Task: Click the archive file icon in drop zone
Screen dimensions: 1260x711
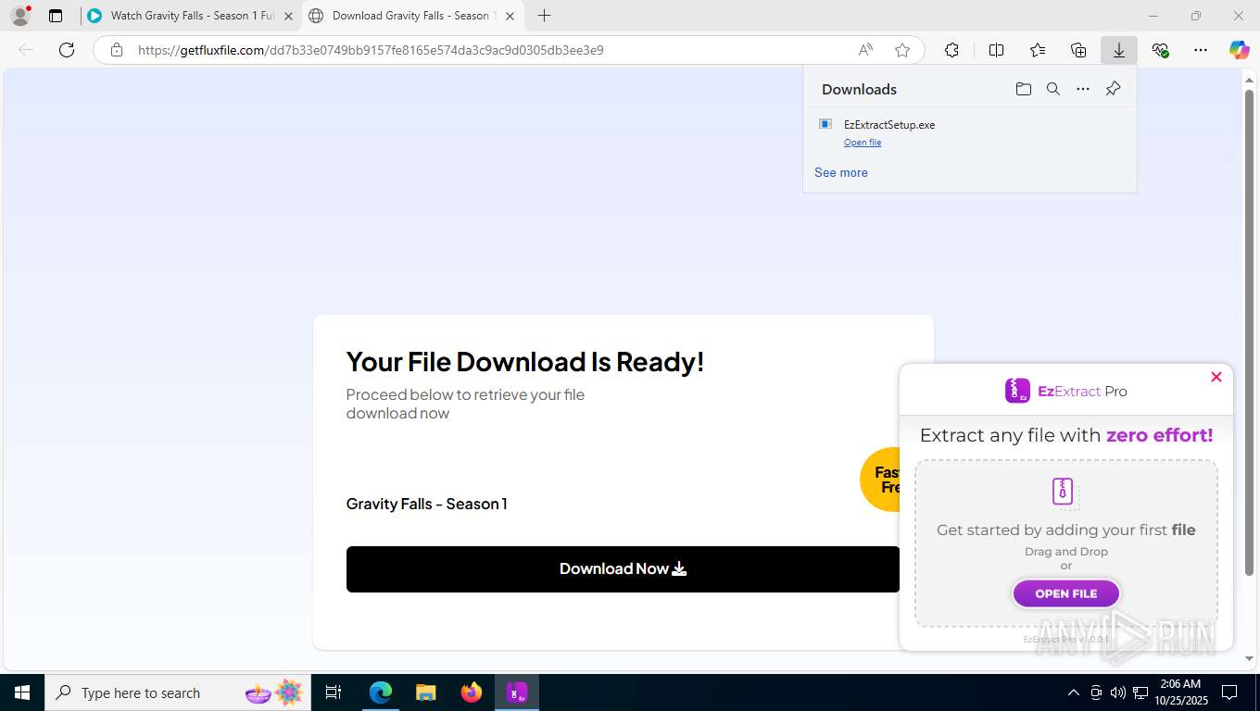Action: coord(1064,492)
